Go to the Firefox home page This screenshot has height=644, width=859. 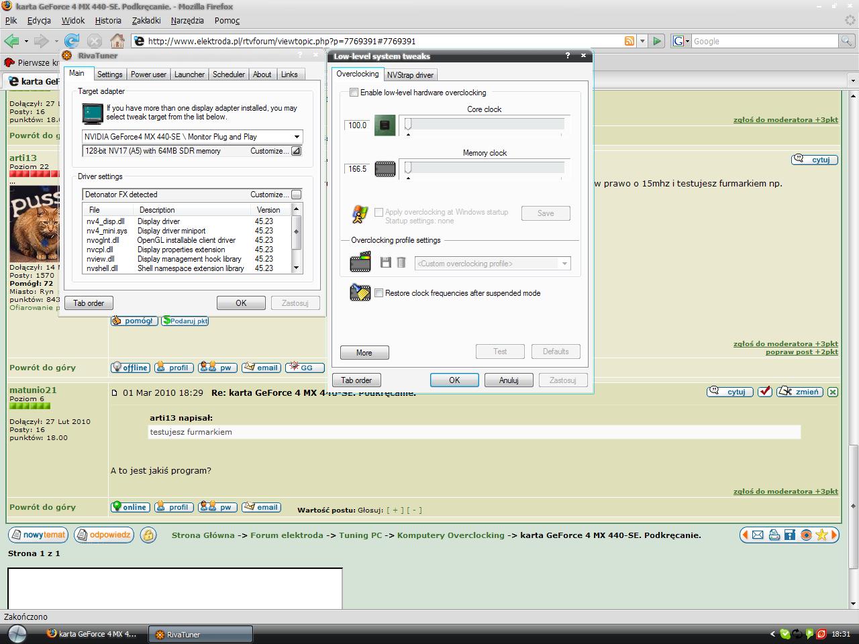(117, 41)
